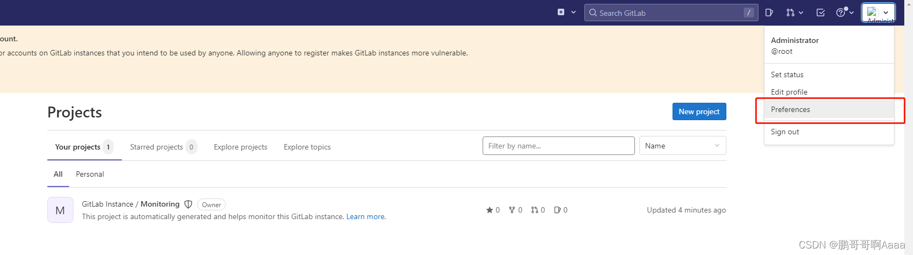Sign out via the user menu
Viewport: 913px width, 255px height.
pos(829,132)
